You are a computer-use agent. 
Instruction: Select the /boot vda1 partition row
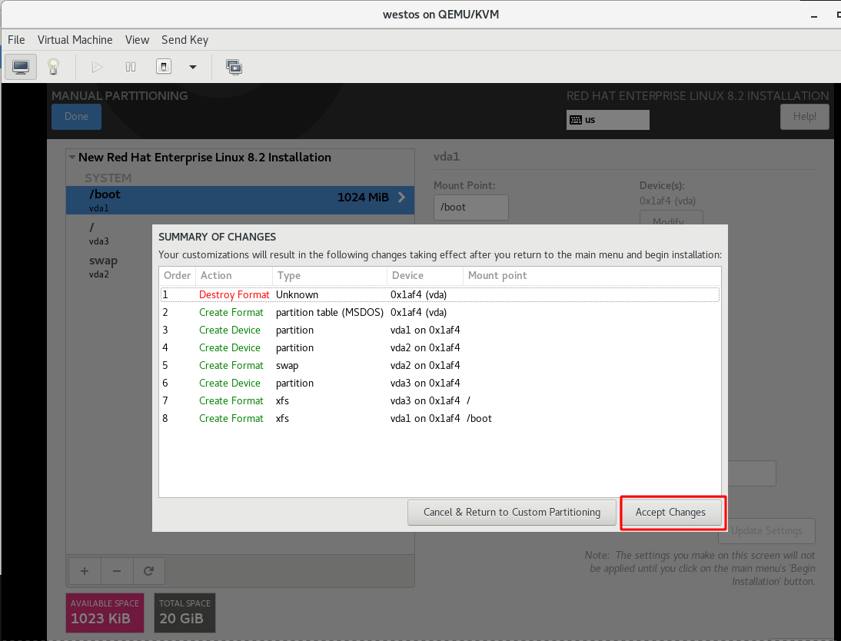241,200
